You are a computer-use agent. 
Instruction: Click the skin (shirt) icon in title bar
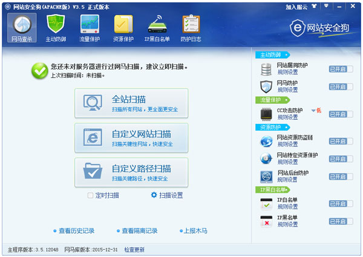pos(314,6)
